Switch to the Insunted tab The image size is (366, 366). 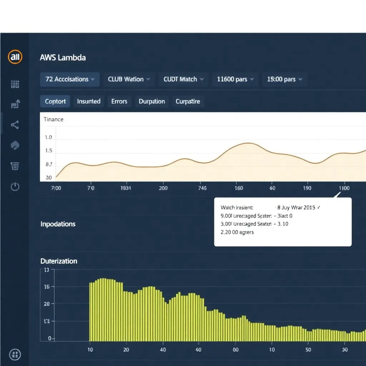pyautogui.click(x=89, y=101)
